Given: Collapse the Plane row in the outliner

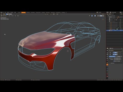Looking at the screenshot, I should [108, 30].
